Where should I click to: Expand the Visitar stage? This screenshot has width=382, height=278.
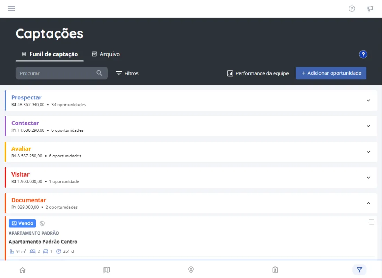click(368, 178)
